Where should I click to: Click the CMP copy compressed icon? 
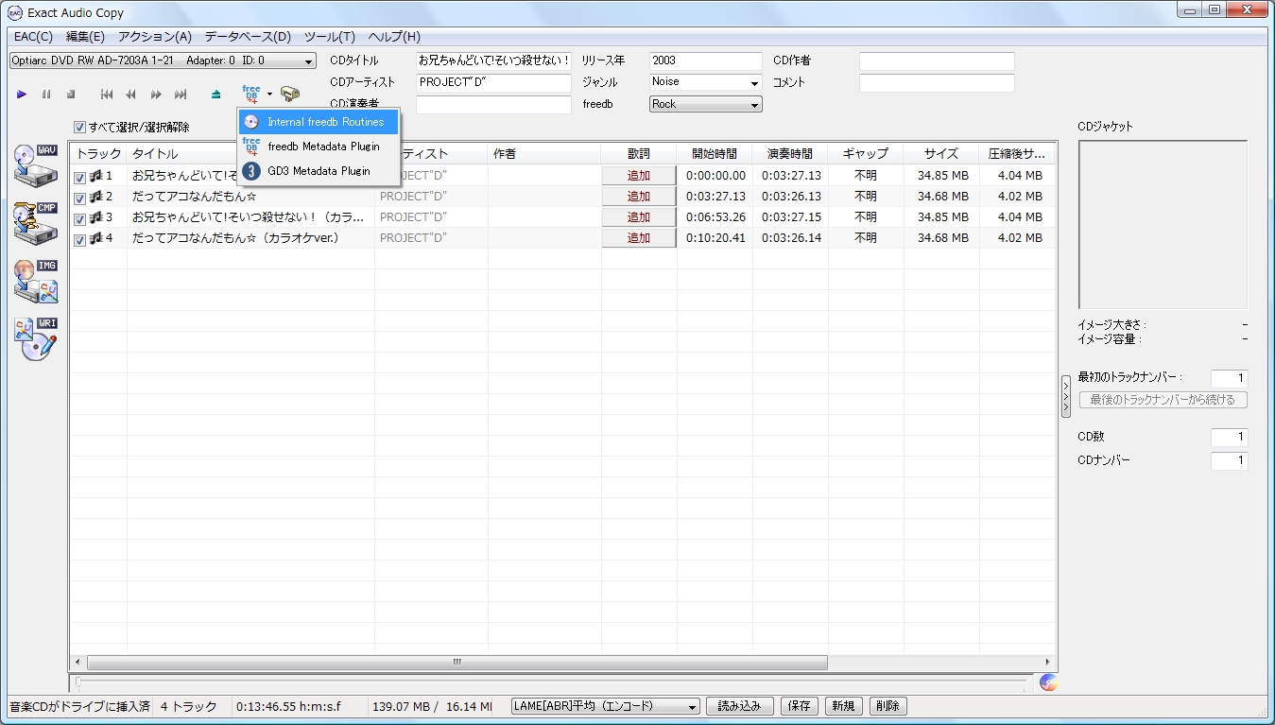pos(36,224)
